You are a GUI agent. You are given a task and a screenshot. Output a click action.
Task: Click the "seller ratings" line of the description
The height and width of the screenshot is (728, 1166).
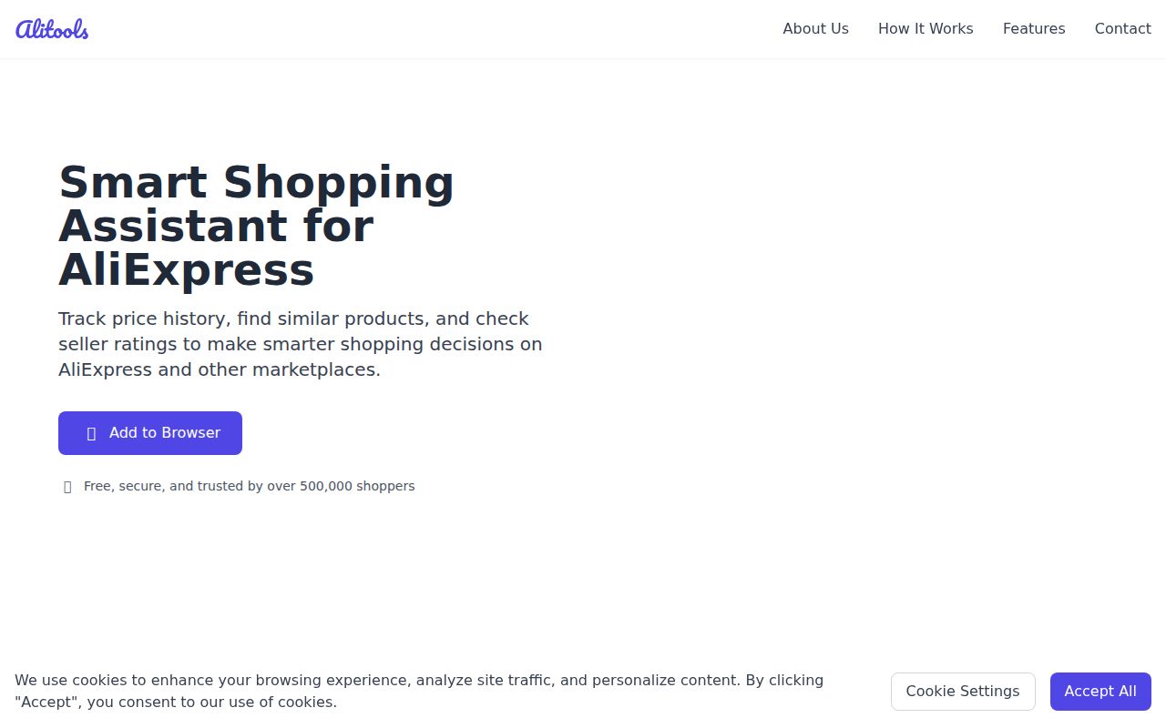(x=300, y=344)
